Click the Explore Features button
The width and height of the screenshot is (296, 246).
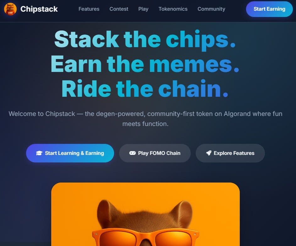coord(230,153)
